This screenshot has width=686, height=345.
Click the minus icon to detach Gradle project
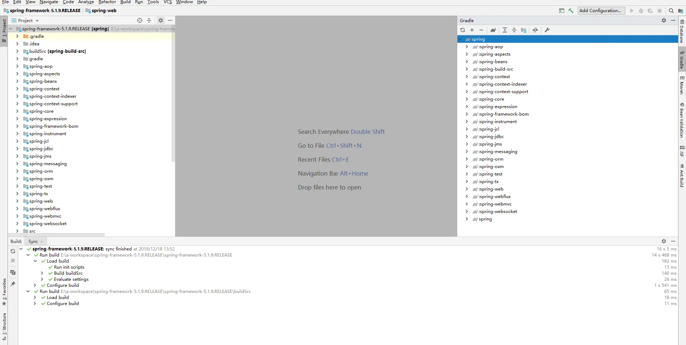(481, 30)
